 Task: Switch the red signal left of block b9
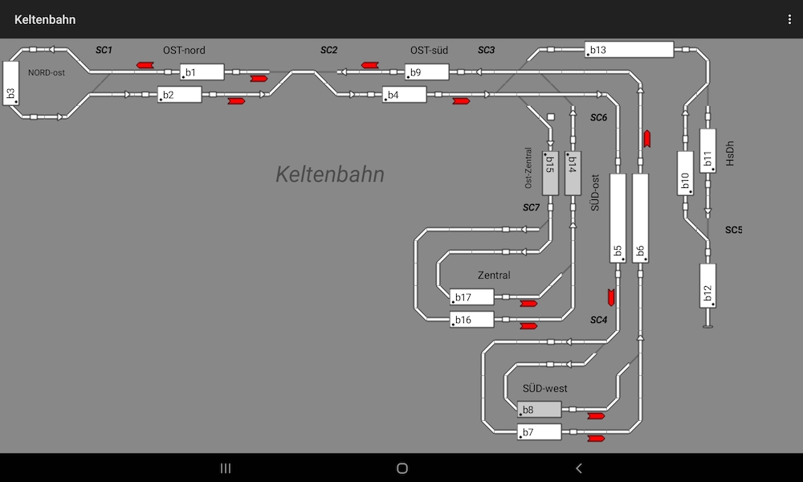tap(370, 64)
